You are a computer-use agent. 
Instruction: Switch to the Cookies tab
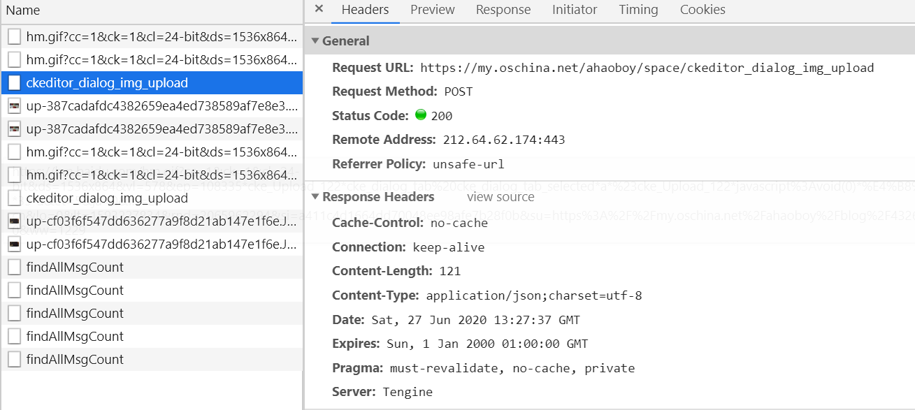coord(702,10)
